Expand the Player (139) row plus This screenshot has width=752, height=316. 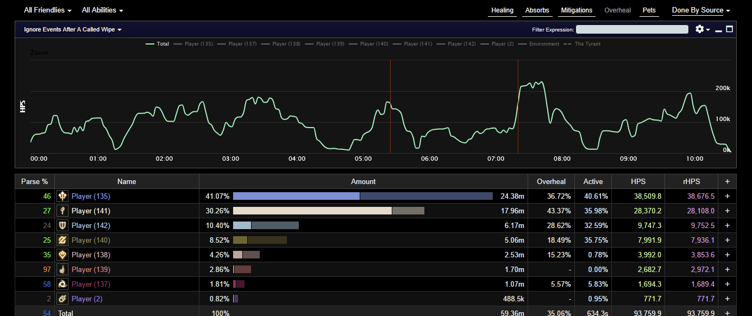point(727,269)
